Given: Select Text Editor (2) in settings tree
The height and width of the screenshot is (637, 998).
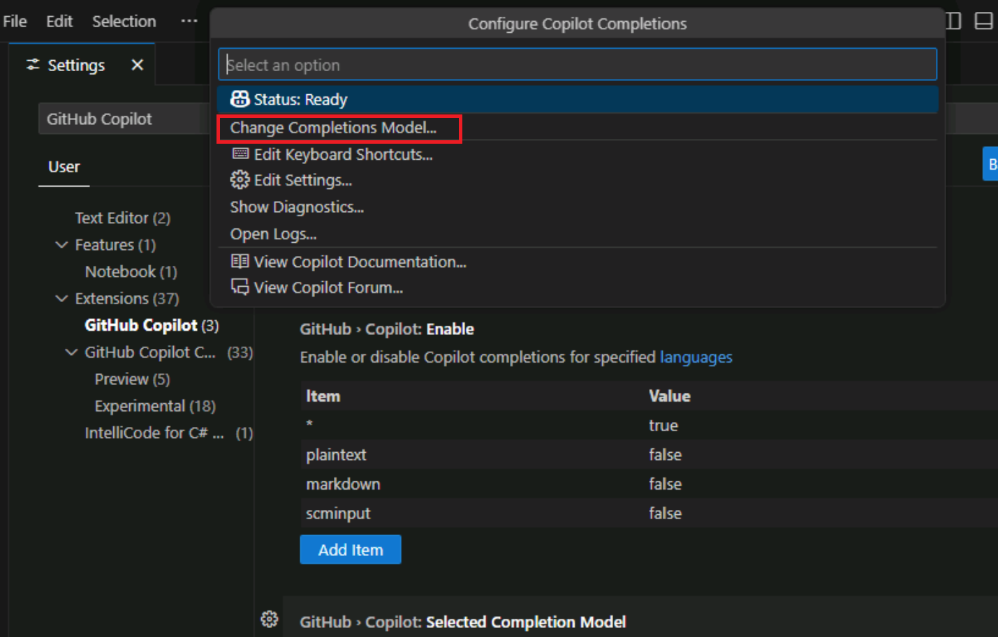Looking at the screenshot, I should 123,218.
